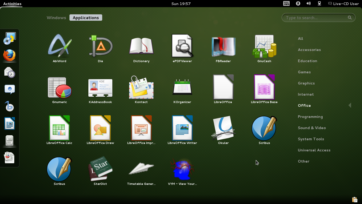362x204 pixels.
Task: Select the Office category
Action: click(304, 105)
